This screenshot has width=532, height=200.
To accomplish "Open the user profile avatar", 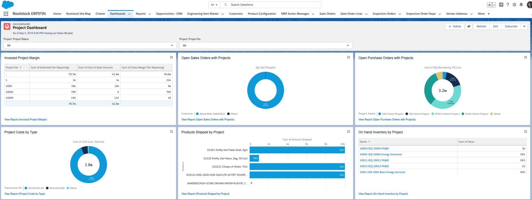I will [529, 5].
